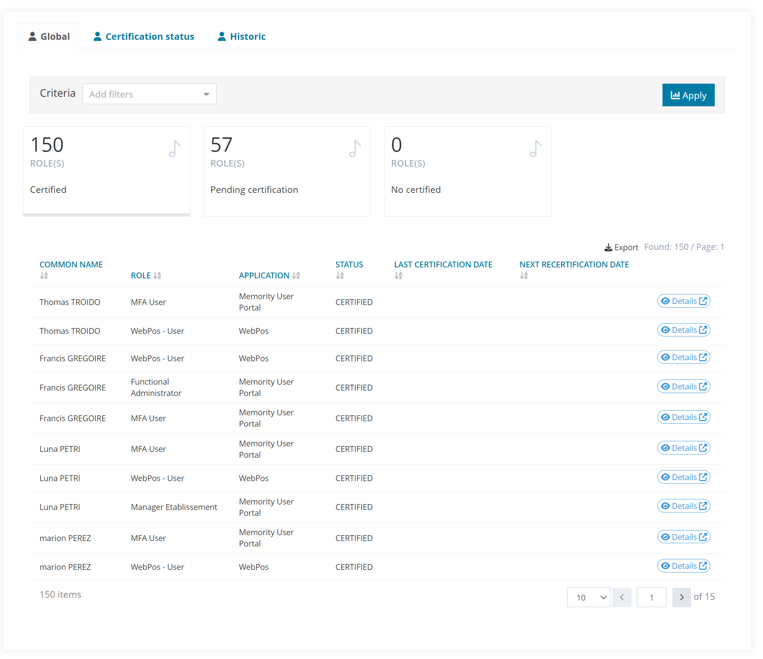Screen dimensions: 763x659
Task: Click the Status column sort icon
Action: [x=340, y=275]
